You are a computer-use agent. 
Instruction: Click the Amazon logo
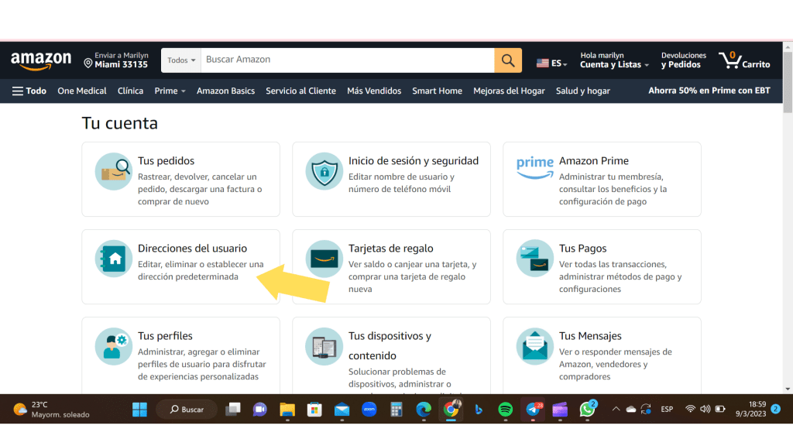(x=41, y=60)
